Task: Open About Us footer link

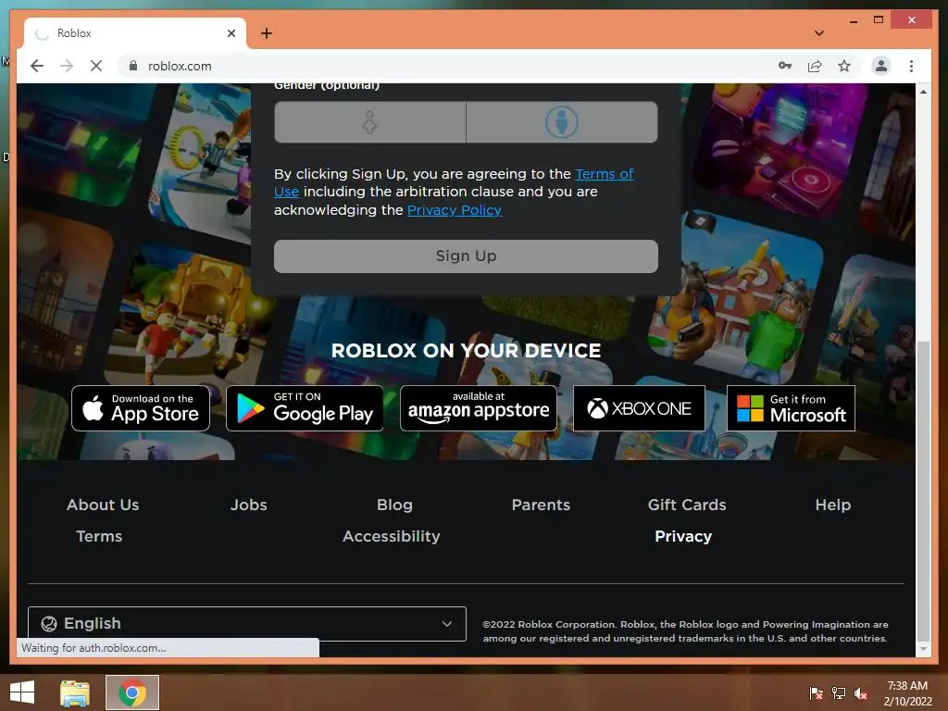Action: [103, 505]
